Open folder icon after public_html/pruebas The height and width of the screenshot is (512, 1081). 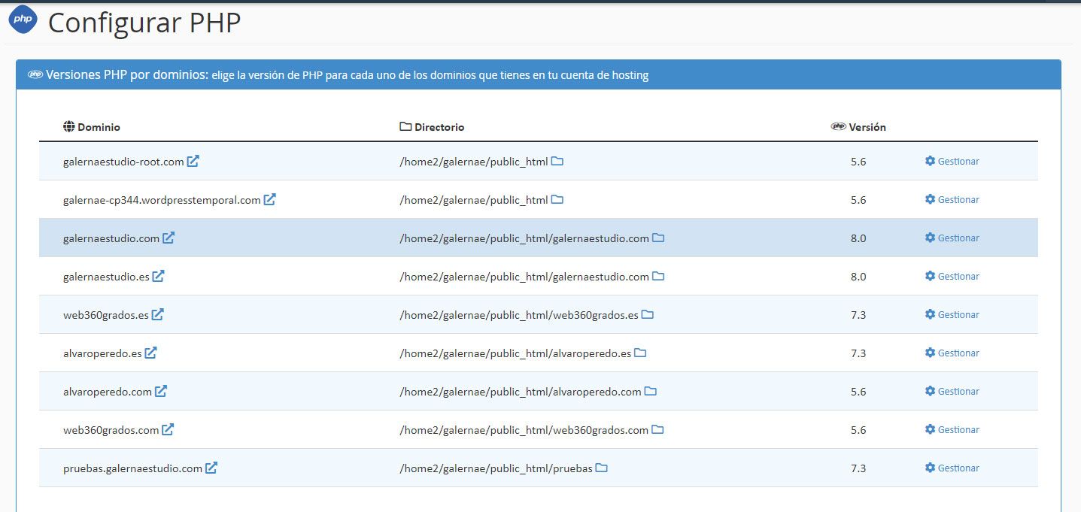602,468
